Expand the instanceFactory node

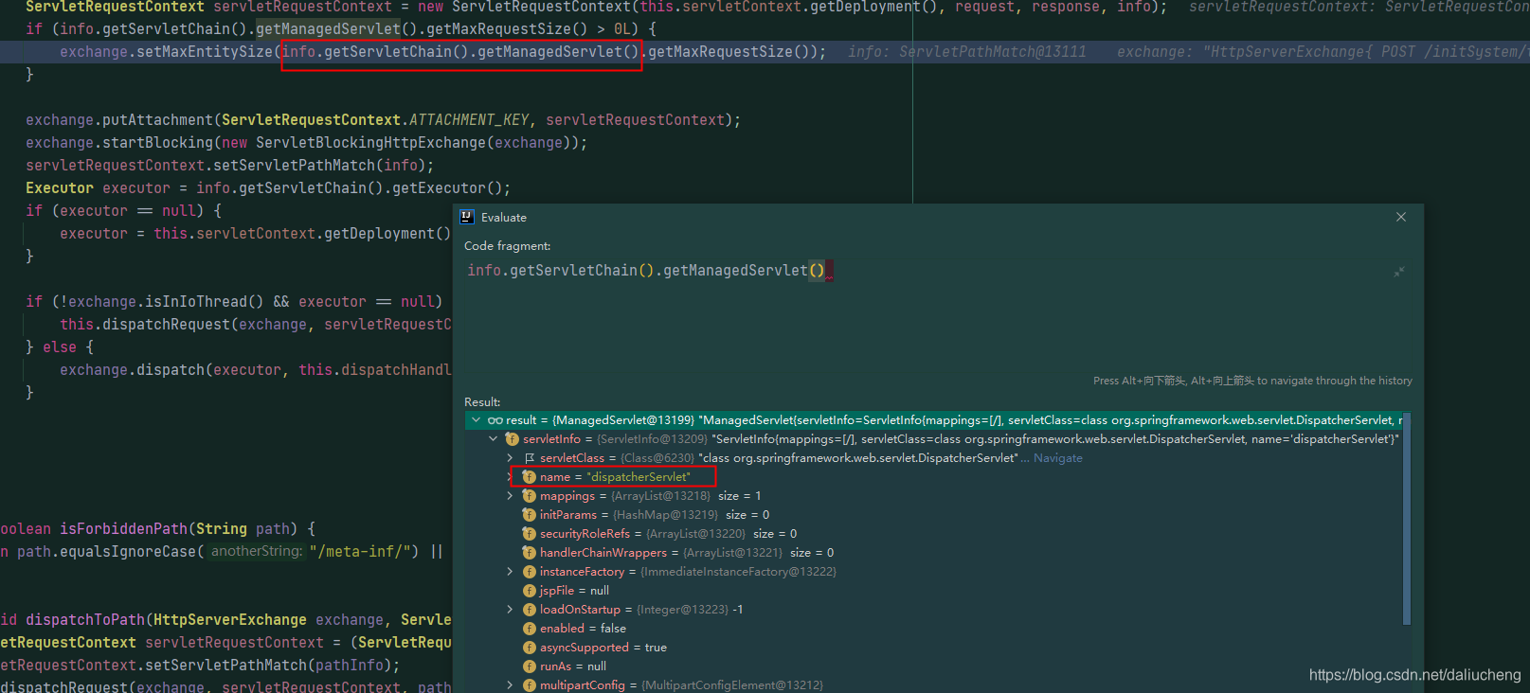click(x=510, y=571)
